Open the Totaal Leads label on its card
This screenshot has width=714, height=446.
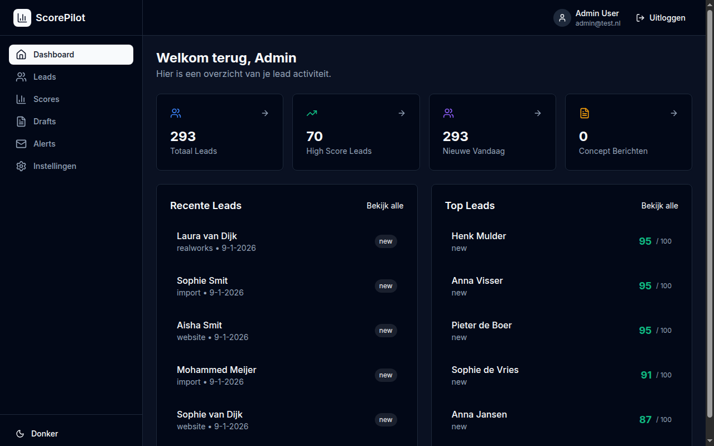194,151
